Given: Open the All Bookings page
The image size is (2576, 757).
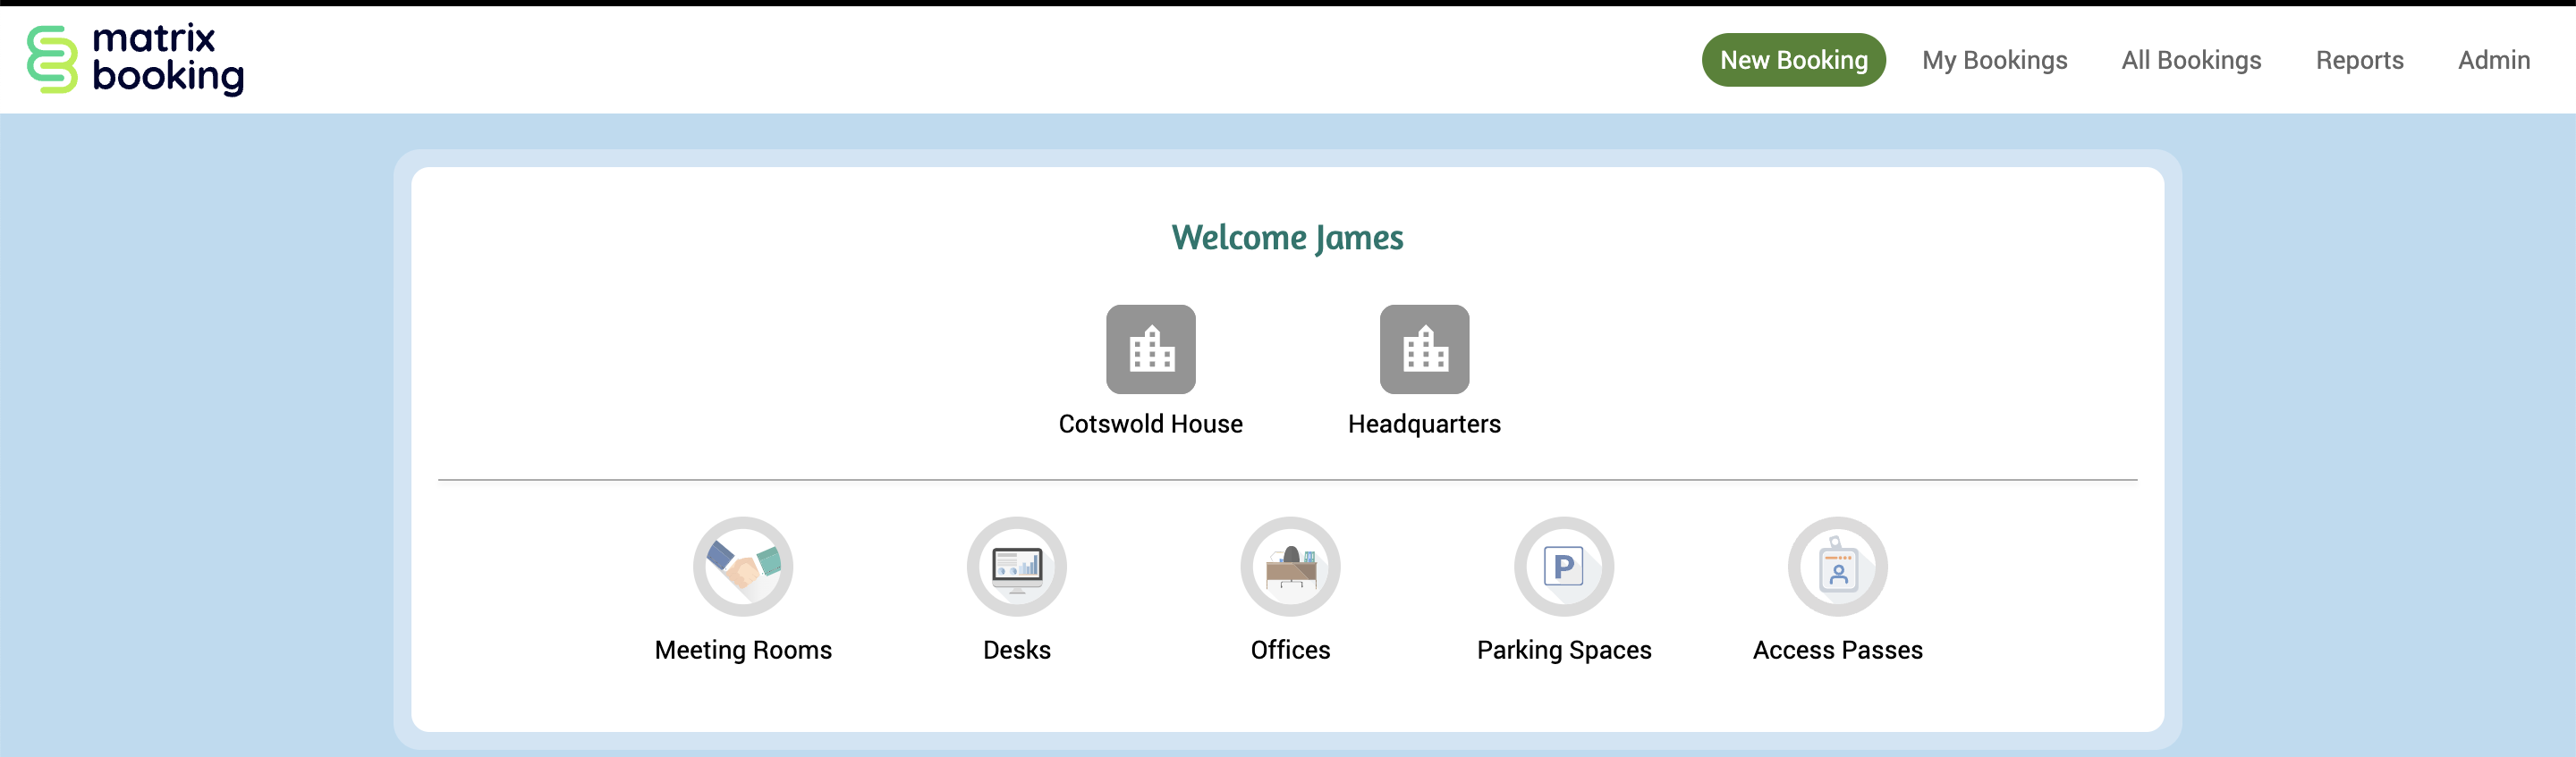Looking at the screenshot, I should 2191,60.
